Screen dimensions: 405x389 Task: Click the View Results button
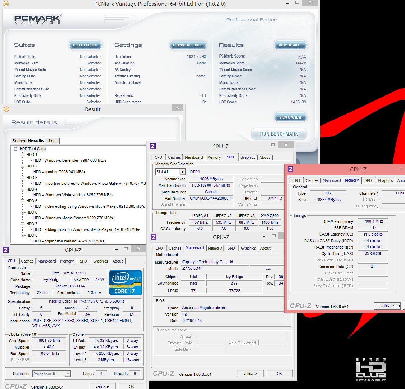tap(290, 45)
